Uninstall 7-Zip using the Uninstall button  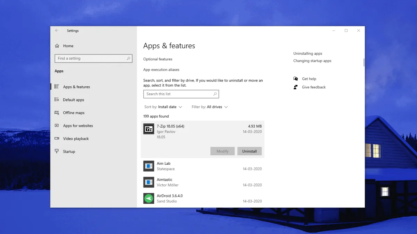pyautogui.click(x=250, y=151)
